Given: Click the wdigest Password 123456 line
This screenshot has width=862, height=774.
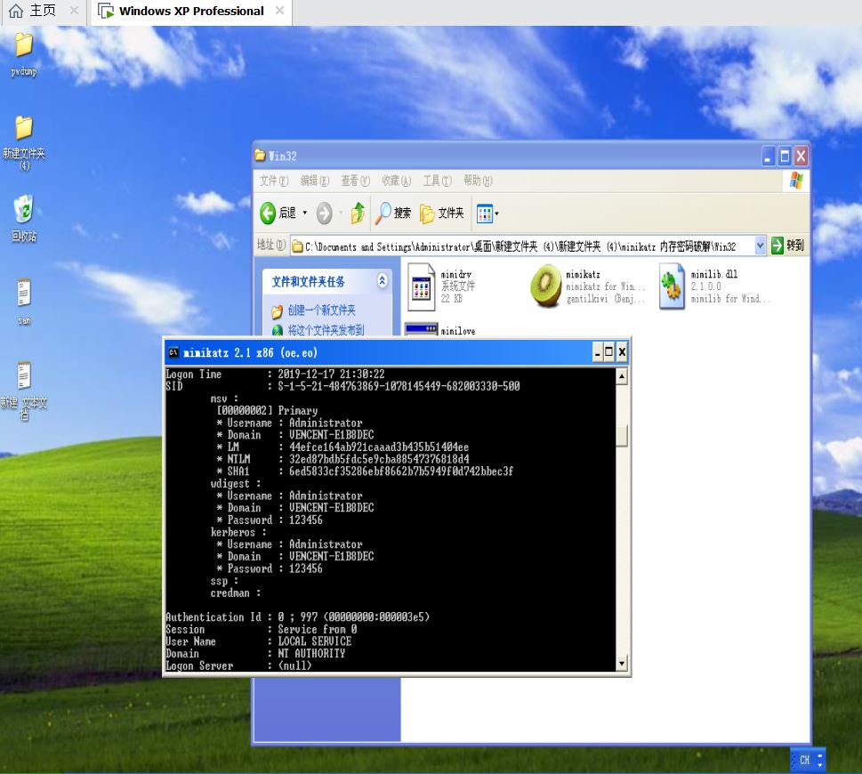Looking at the screenshot, I should (x=270, y=520).
